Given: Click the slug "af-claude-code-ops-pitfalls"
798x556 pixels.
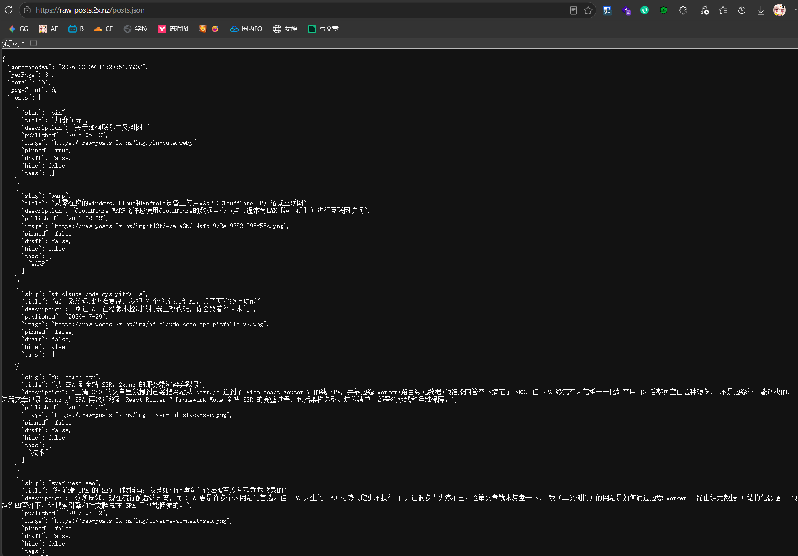Looking at the screenshot, I should [x=97, y=294].
